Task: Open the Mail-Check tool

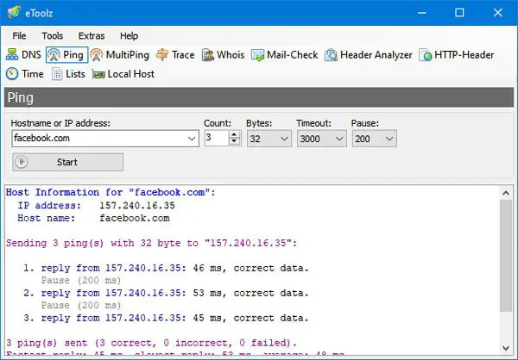Action: coord(284,55)
